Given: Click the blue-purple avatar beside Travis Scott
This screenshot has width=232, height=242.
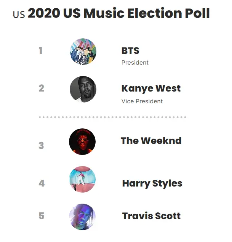Looking at the screenshot, I should (82, 217).
